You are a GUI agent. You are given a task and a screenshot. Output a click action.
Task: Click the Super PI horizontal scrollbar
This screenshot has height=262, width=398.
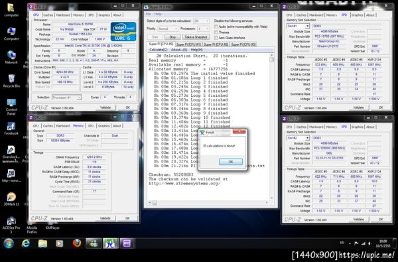click(208, 202)
